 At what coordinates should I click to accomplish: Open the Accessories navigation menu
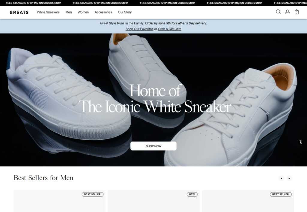click(x=103, y=12)
